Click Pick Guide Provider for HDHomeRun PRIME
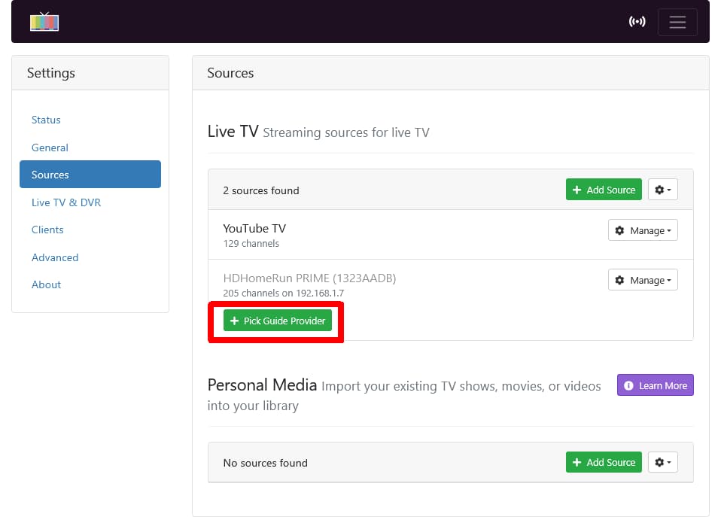 coord(277,320)
